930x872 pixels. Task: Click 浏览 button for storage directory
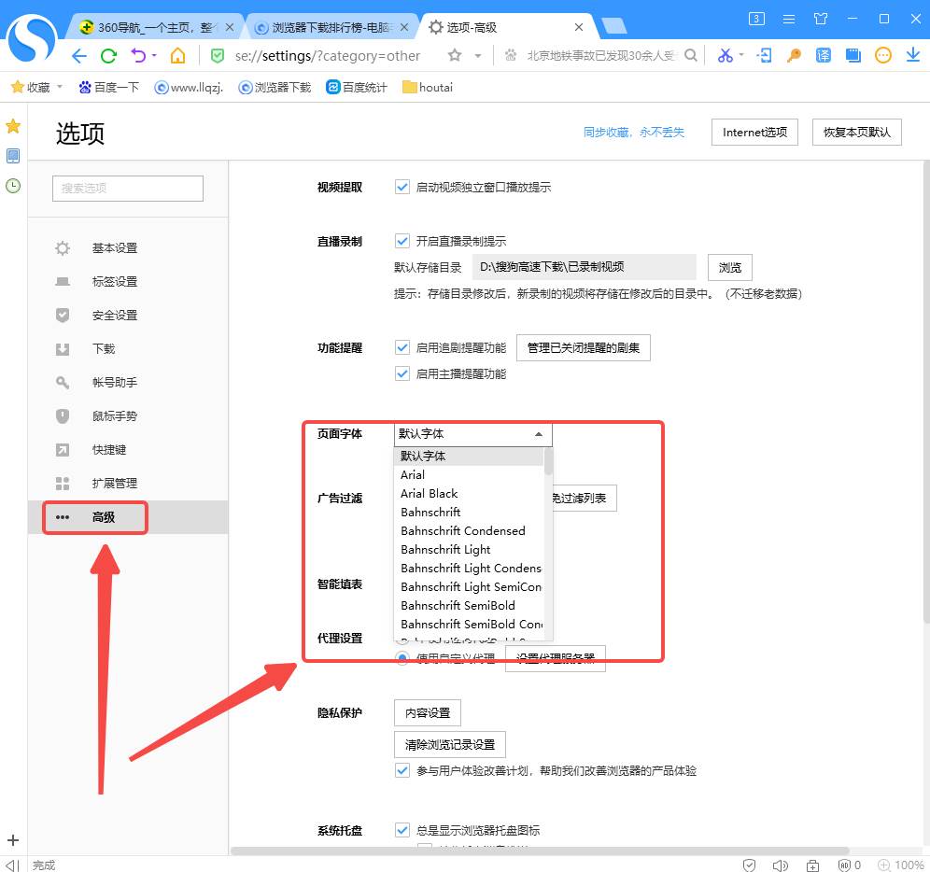[729, 267]
